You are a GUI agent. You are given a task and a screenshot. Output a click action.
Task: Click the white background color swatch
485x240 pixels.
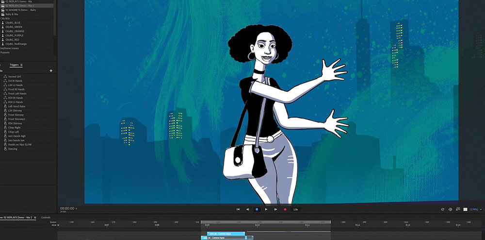pos(466,209)
